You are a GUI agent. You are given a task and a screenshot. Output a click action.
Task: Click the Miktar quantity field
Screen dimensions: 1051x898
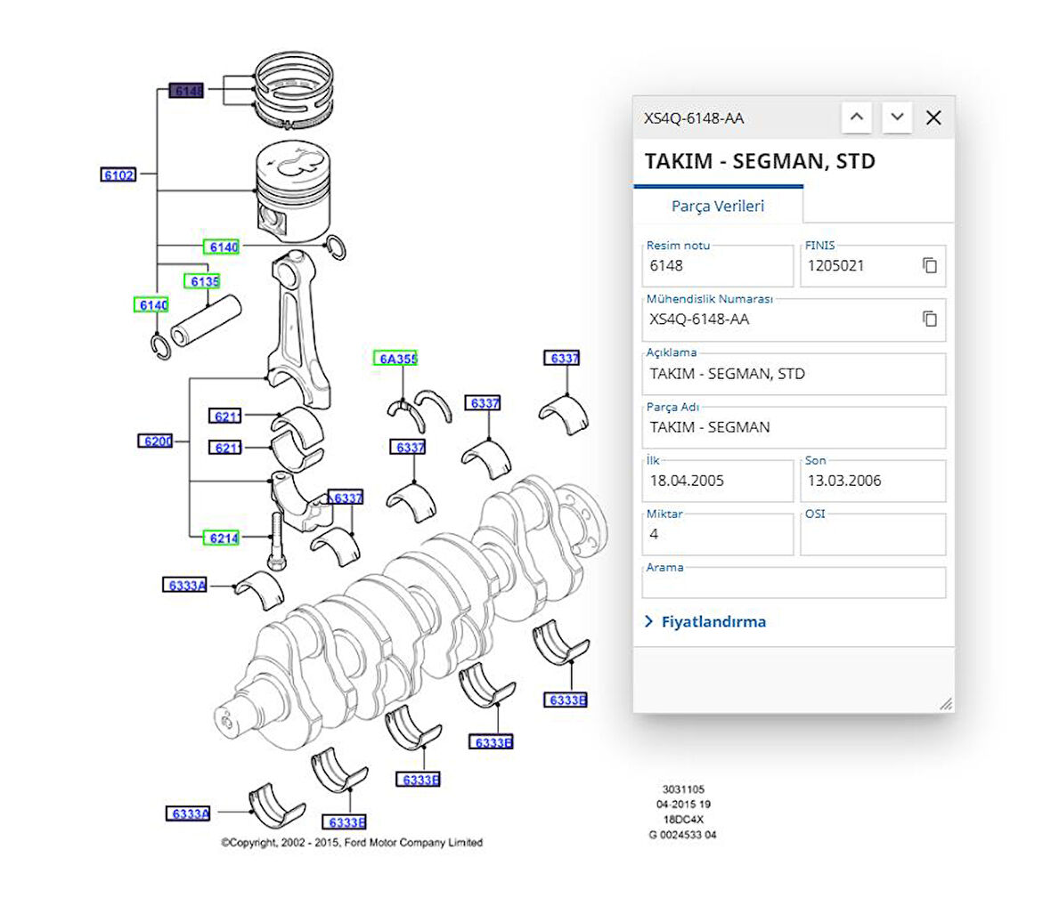(x=717, y=534)
